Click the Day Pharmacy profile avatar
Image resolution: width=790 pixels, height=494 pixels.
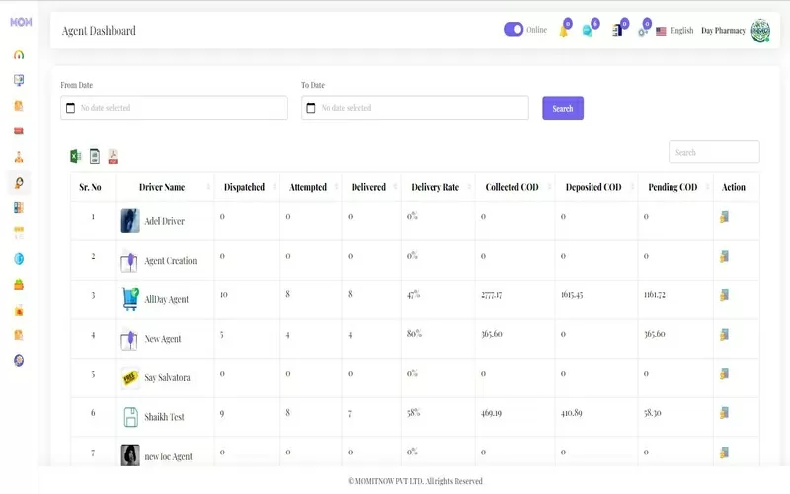point(760,31)
